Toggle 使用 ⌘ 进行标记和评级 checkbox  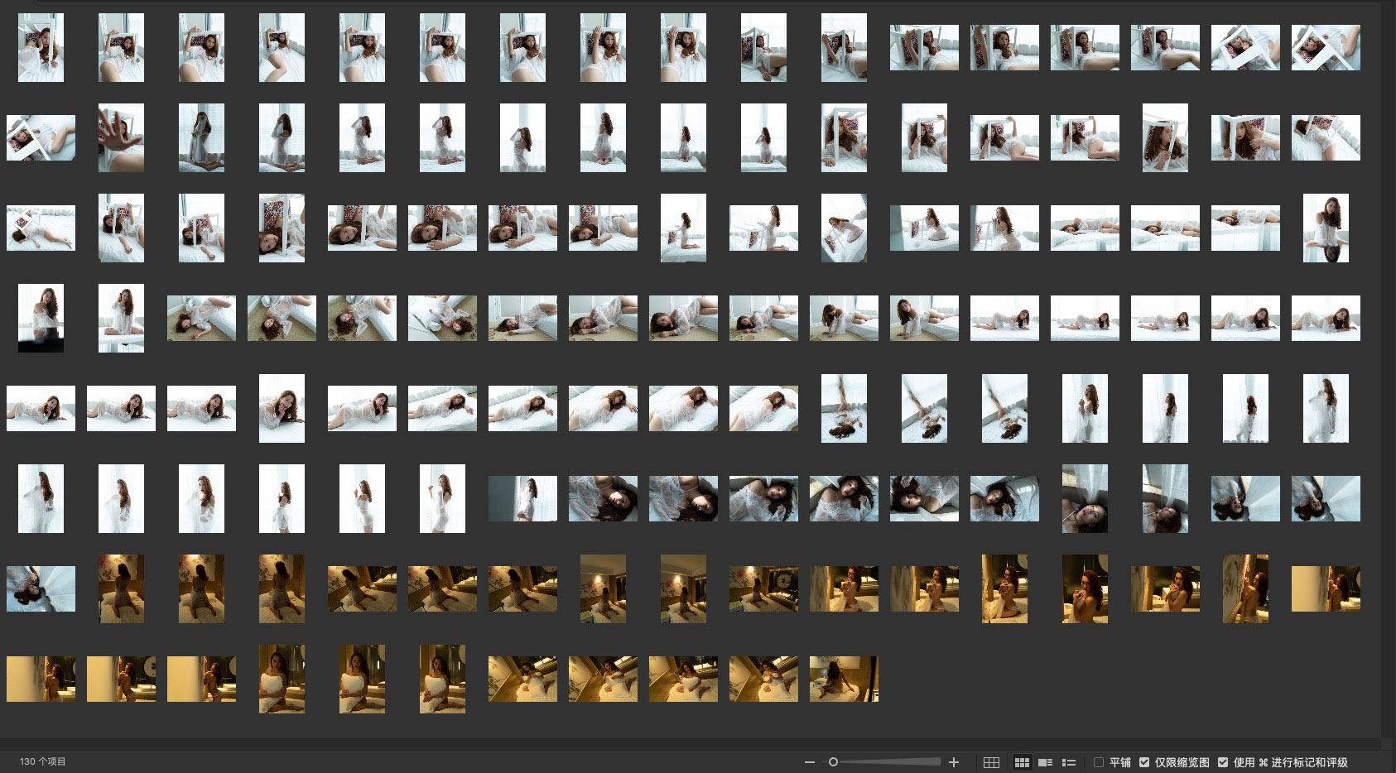pyautogui.click(x=1223, y=762)
